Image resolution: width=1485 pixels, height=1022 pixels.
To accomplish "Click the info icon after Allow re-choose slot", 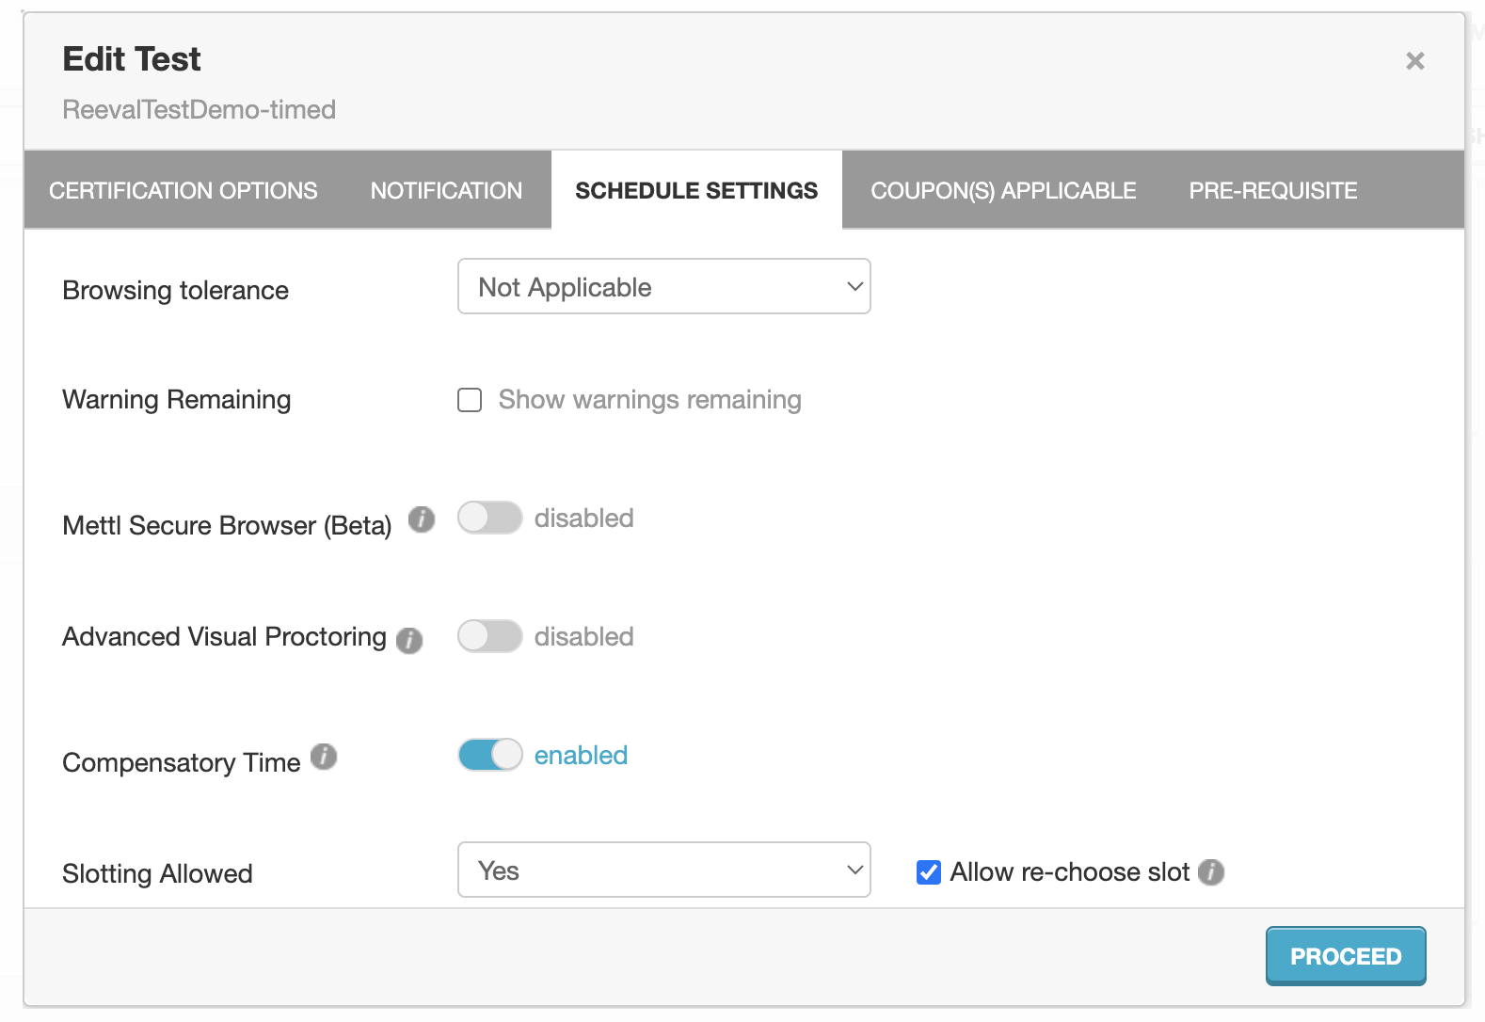I will (x=1213, y=872).
